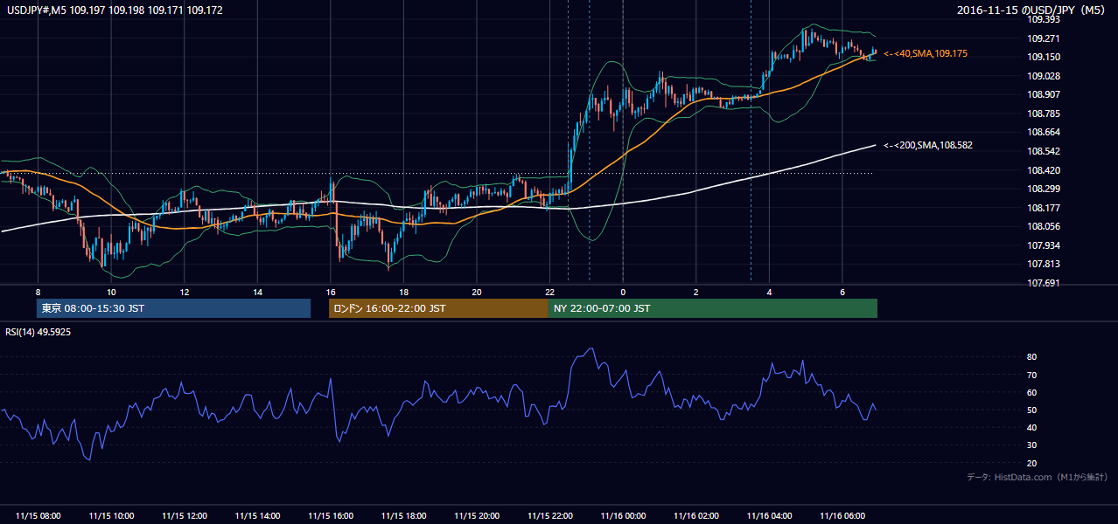Click the 11/15 16:00 bottom time label
This screenshot has height=524, width=1118.
pos(330,515)
